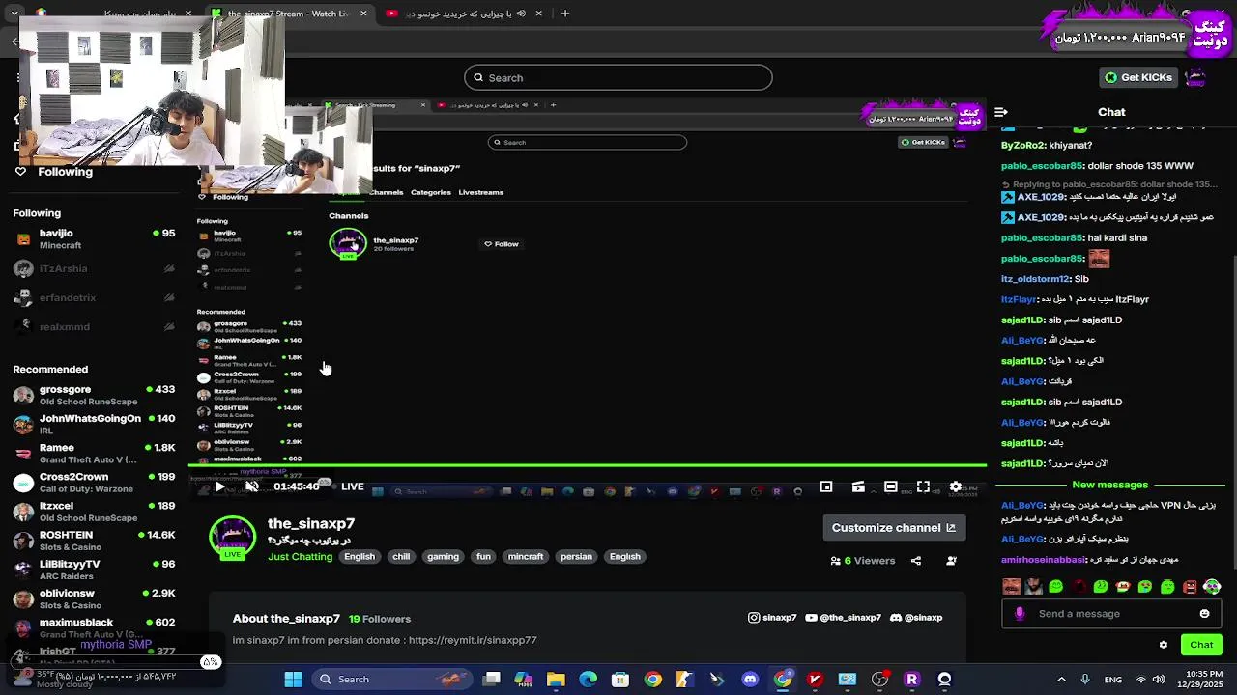Open volume control in system tray
This screenshot has height=695, width=1237.
coord(1159,680)
